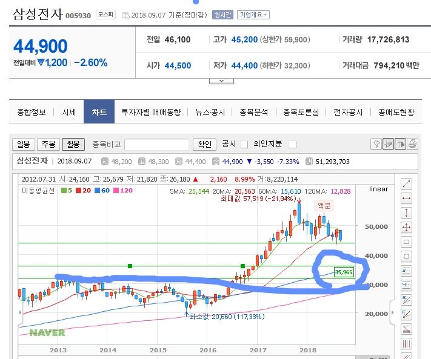Select the Fibonacci fan (F) tool
Image resolution: width=431 pixels, height=359 pixels.
point(406,315)
